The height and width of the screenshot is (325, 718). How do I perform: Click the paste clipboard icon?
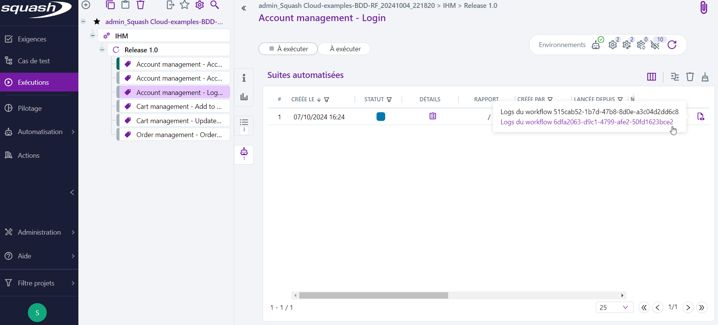[126, 5]
